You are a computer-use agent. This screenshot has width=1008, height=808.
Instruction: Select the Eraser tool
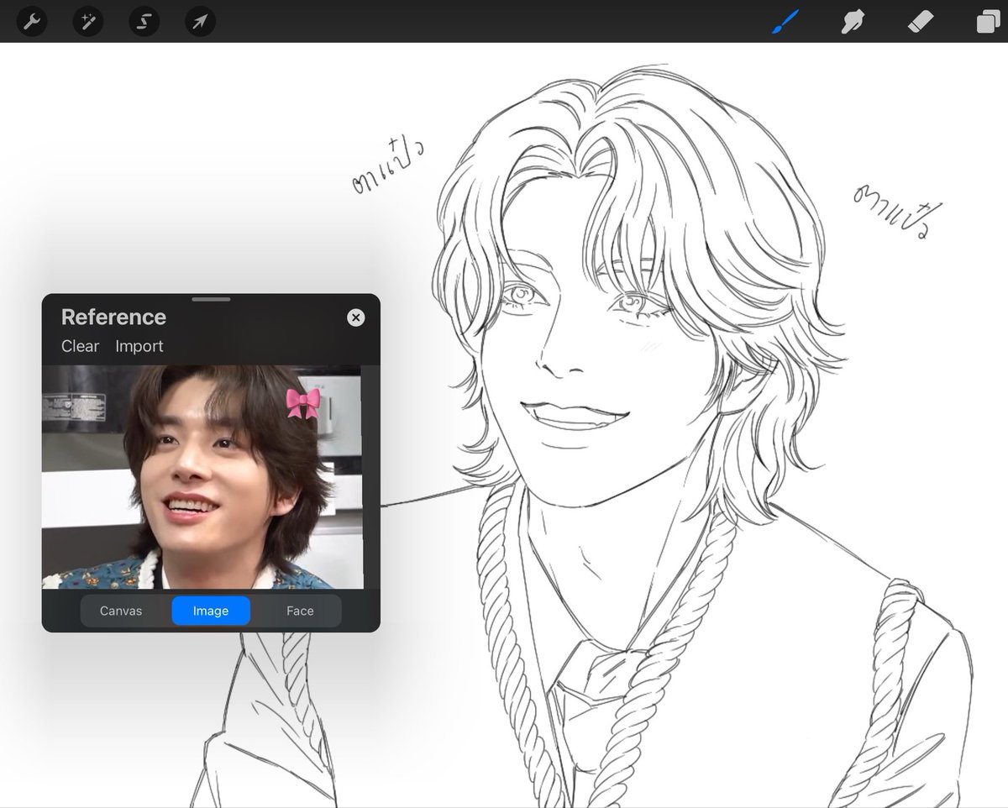click(921, 22)
